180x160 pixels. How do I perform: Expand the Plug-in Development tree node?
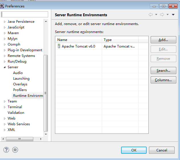[x=5, y=50]
